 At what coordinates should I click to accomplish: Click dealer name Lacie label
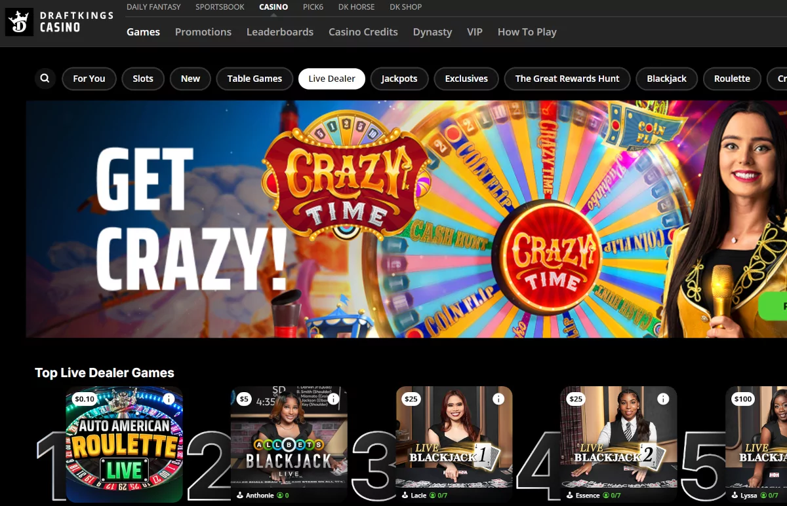click(418, 496)
